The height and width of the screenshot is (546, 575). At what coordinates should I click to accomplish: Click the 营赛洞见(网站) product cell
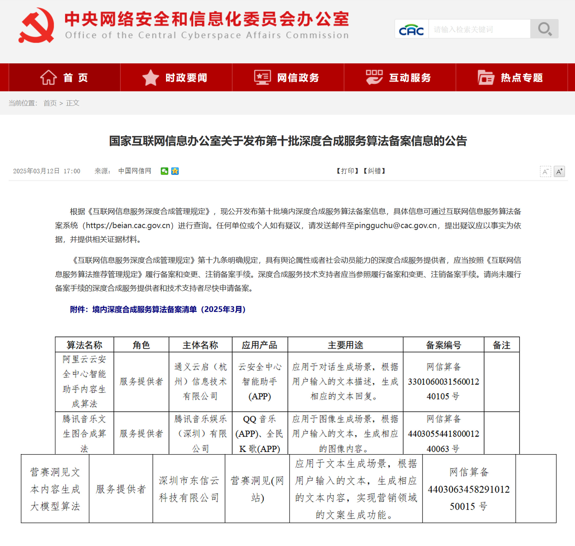[x=257, y=489]
